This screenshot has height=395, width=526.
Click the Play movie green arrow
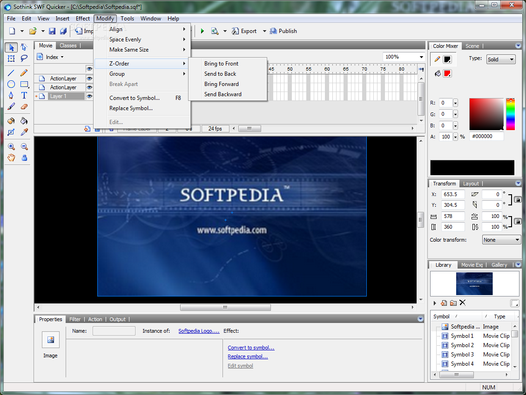tap(202, 31)
